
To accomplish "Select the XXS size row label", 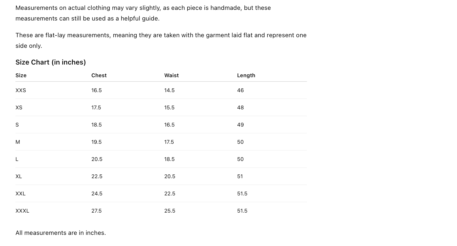I will pos(21,90).
